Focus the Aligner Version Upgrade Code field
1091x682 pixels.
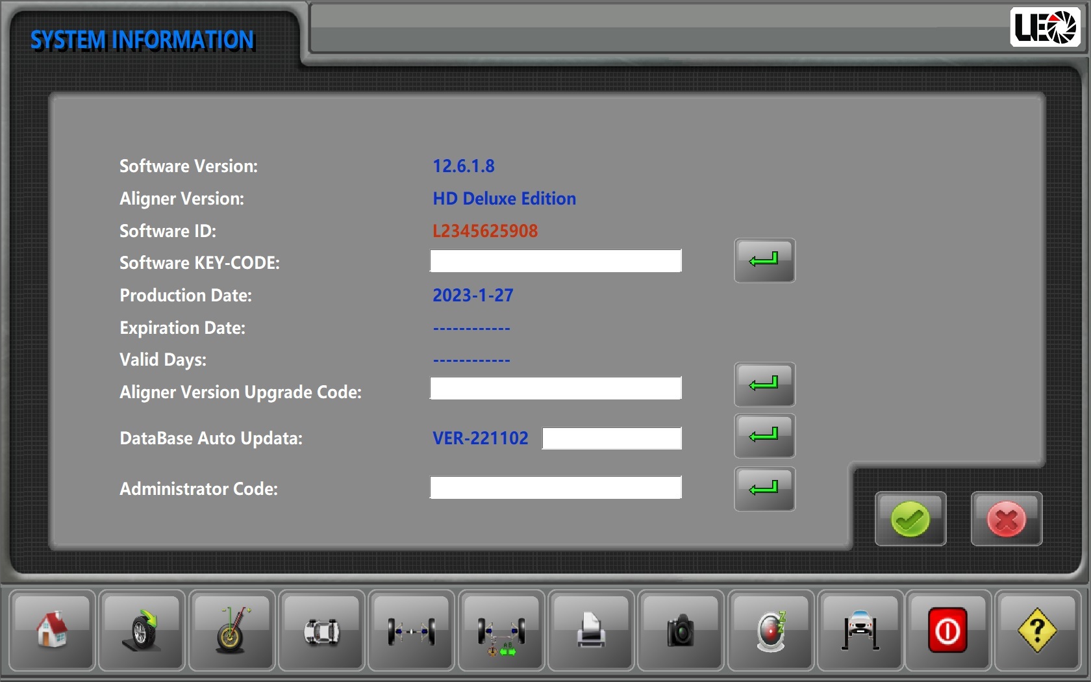(x=556, y=388)
